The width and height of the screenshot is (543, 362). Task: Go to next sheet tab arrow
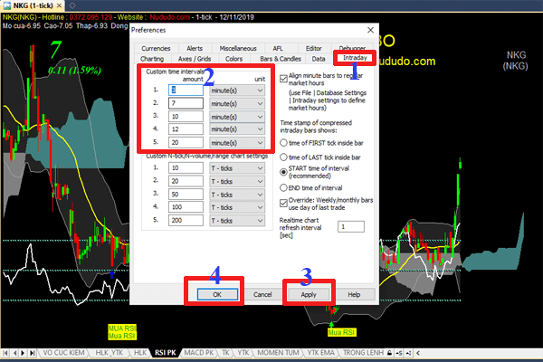[23, 353]
